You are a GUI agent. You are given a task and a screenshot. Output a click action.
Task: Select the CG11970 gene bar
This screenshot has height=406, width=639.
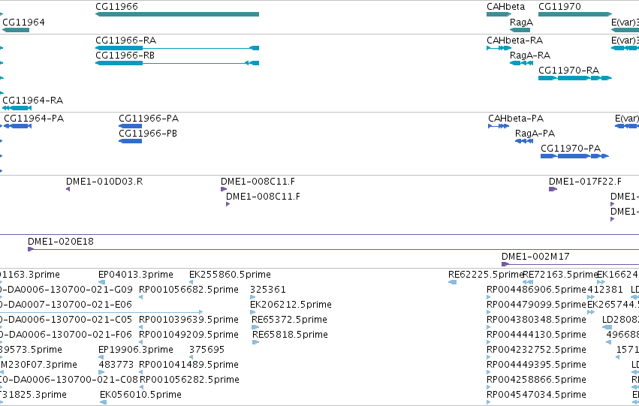575,14
